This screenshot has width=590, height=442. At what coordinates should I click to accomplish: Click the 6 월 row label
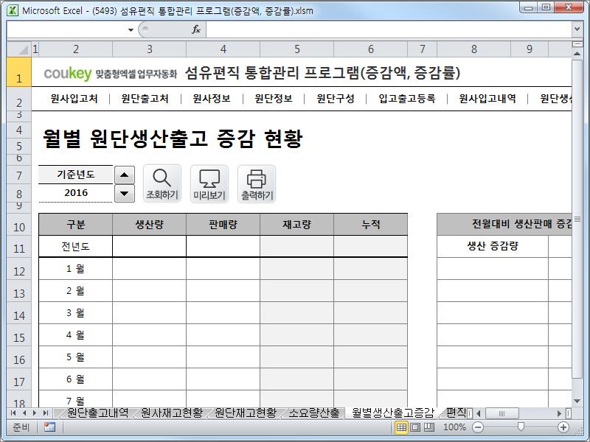click(x=76, y=379)
